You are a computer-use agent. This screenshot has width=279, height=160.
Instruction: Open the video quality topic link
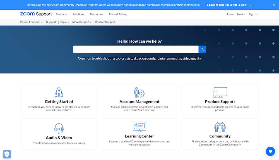click(x=192, y=58)
